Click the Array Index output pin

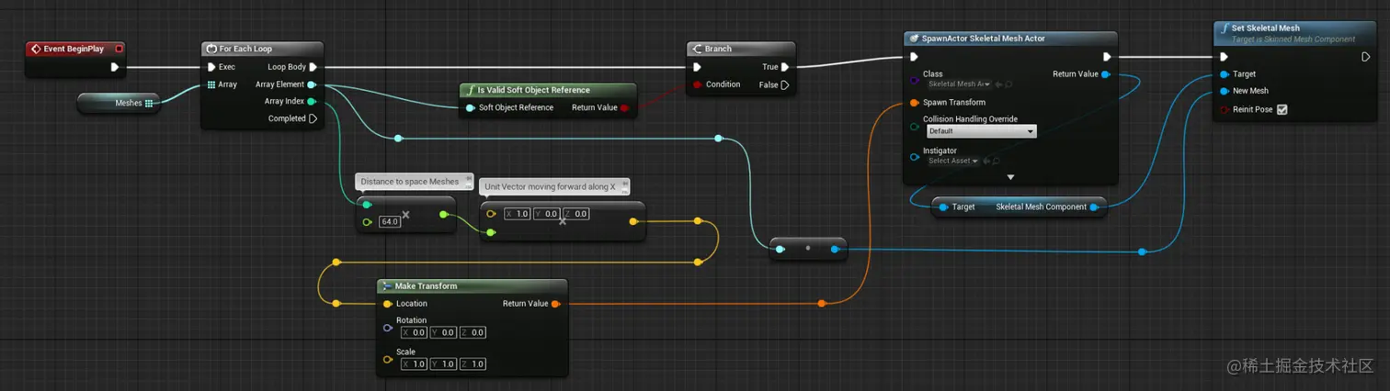pos(313,102)
